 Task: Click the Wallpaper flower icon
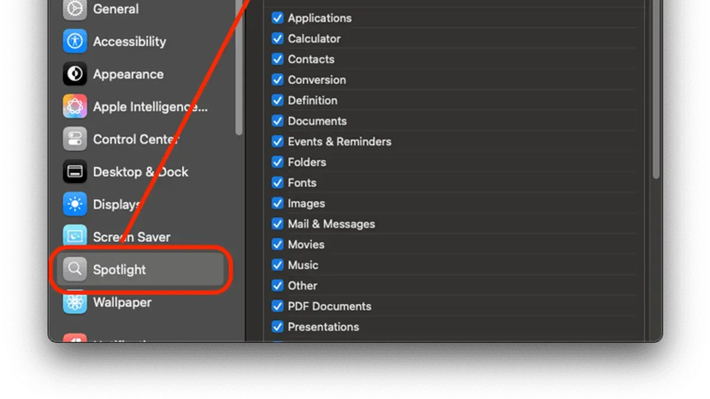pyautogui.click(x=75, y=302)
